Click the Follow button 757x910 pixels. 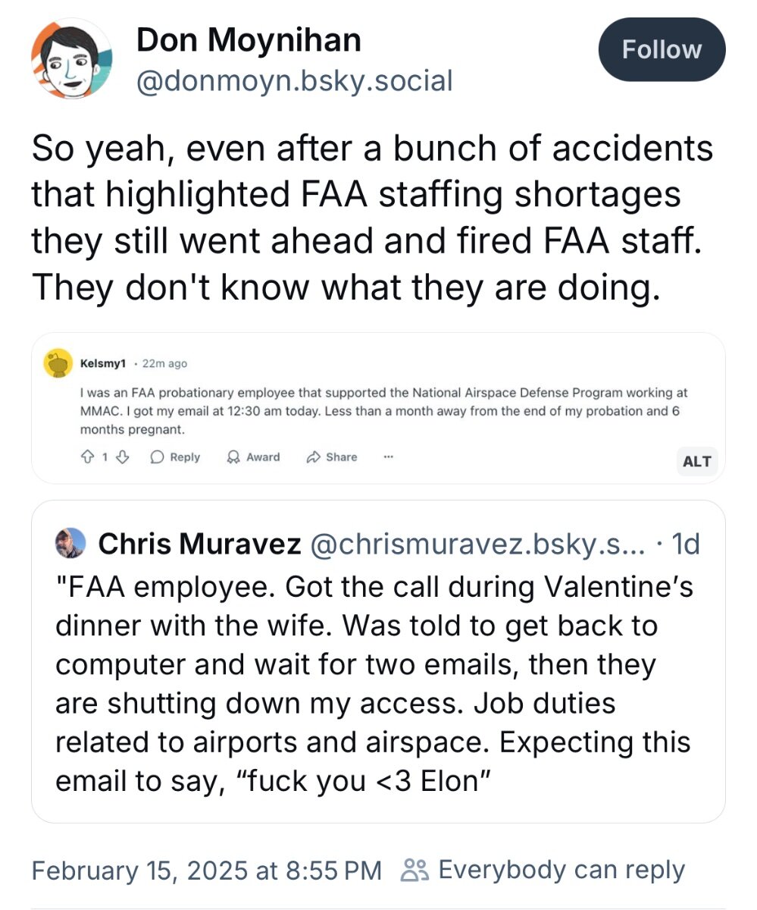tap(662, 50)
